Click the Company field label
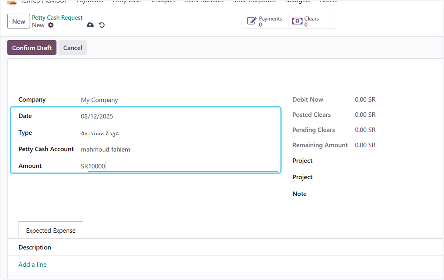Screen dimensions: 444x280 (32, 100)
